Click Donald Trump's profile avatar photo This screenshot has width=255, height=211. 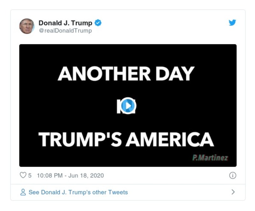(27, 26)
